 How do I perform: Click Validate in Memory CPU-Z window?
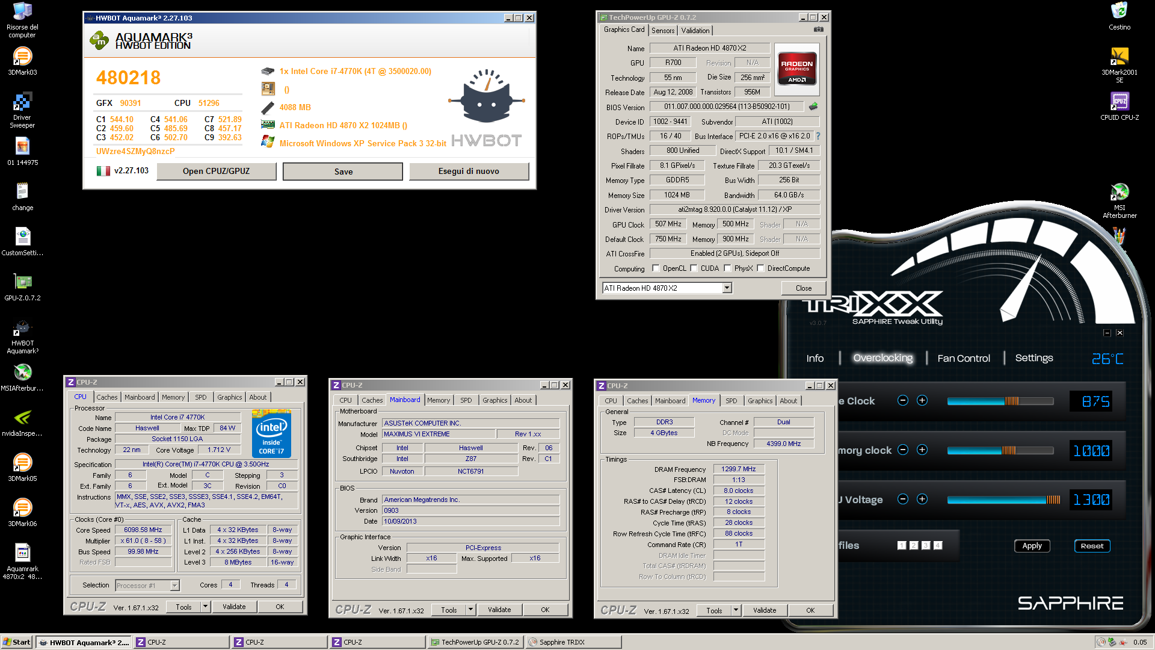point(765,610)
